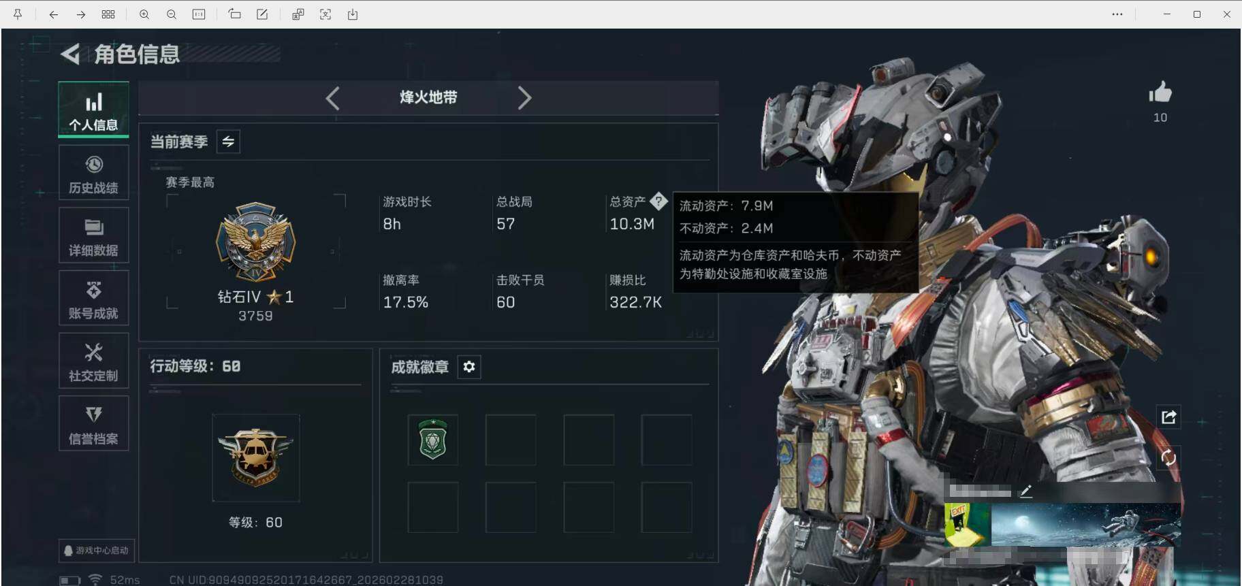Click the rank score 3759
Screen dimensions: 1242x586
pyautogui.click(x=255, y=316)
